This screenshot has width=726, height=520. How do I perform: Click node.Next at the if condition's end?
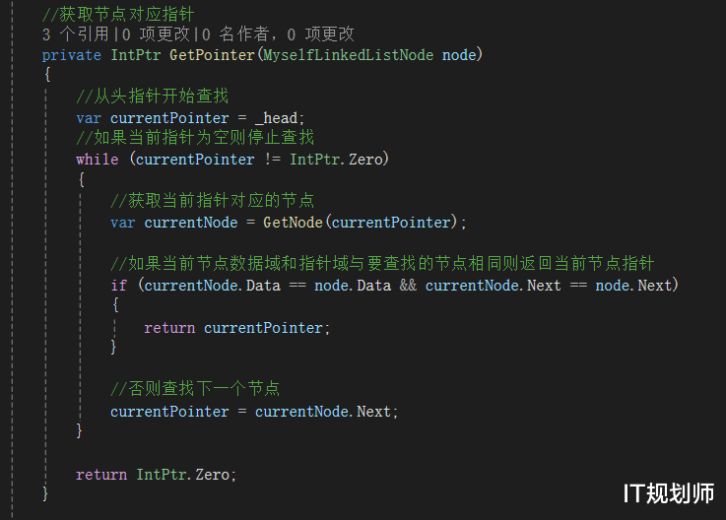click(633, 286)
